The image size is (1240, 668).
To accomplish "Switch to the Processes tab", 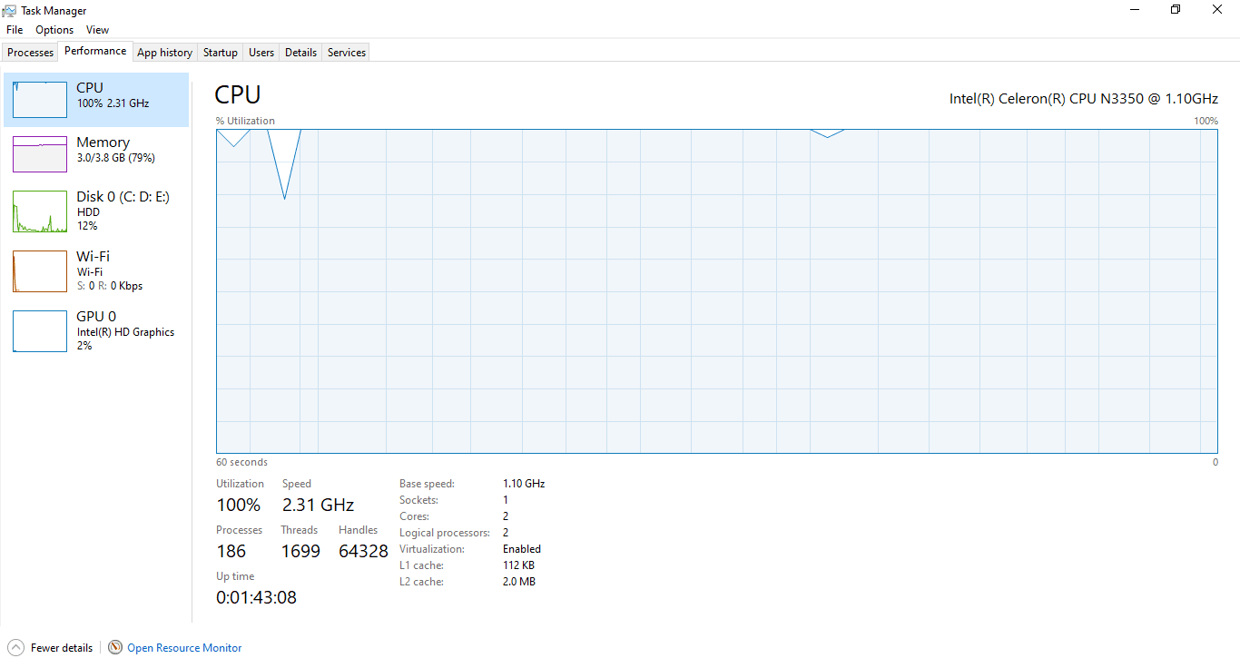I will tap(31, 53).
